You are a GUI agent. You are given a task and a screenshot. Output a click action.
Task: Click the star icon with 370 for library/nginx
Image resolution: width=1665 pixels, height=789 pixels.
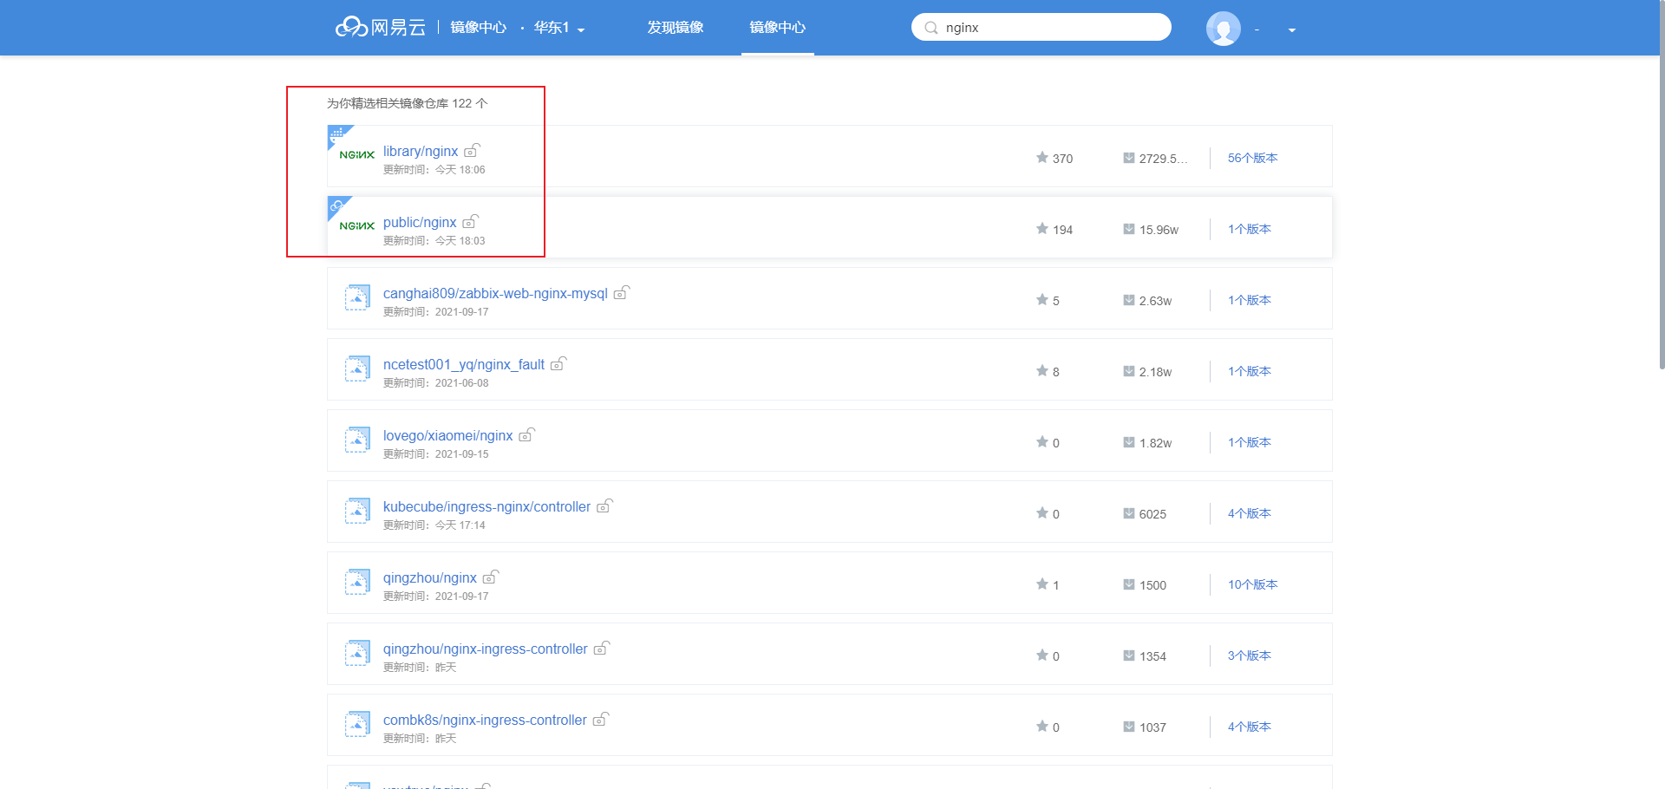[x=1041, y=157]
